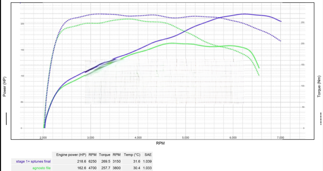
Task: Click the SAE column header
Action: [x=148, y=155]
